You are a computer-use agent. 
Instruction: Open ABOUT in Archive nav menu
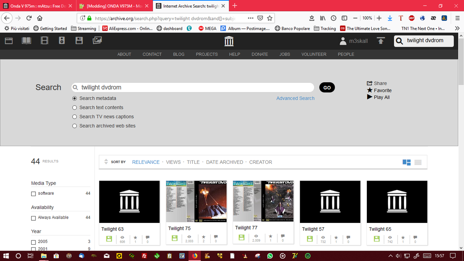coord(124,54)
